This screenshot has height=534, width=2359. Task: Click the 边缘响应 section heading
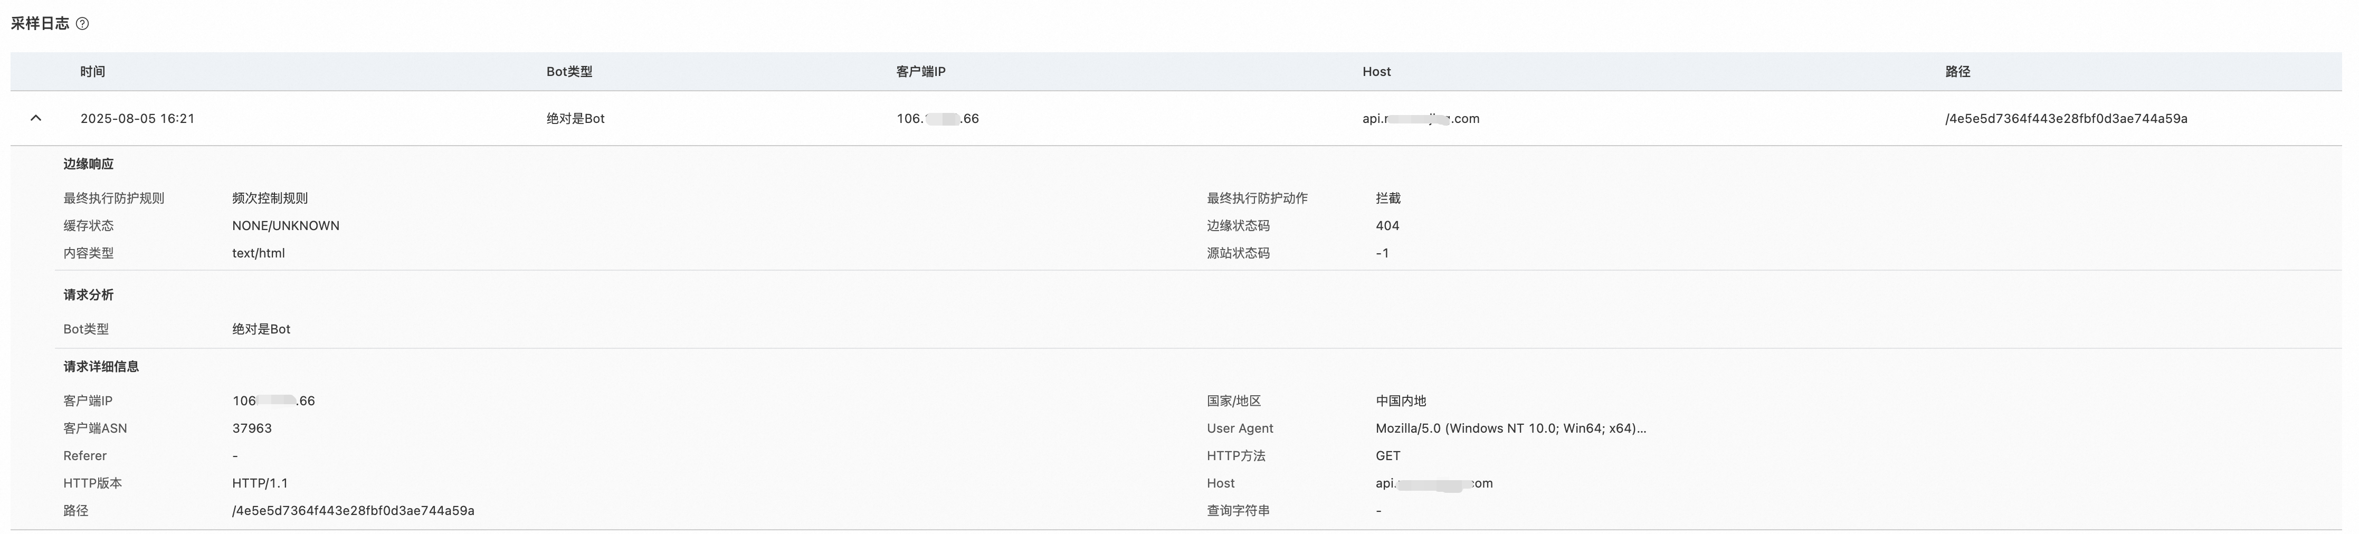89,164
